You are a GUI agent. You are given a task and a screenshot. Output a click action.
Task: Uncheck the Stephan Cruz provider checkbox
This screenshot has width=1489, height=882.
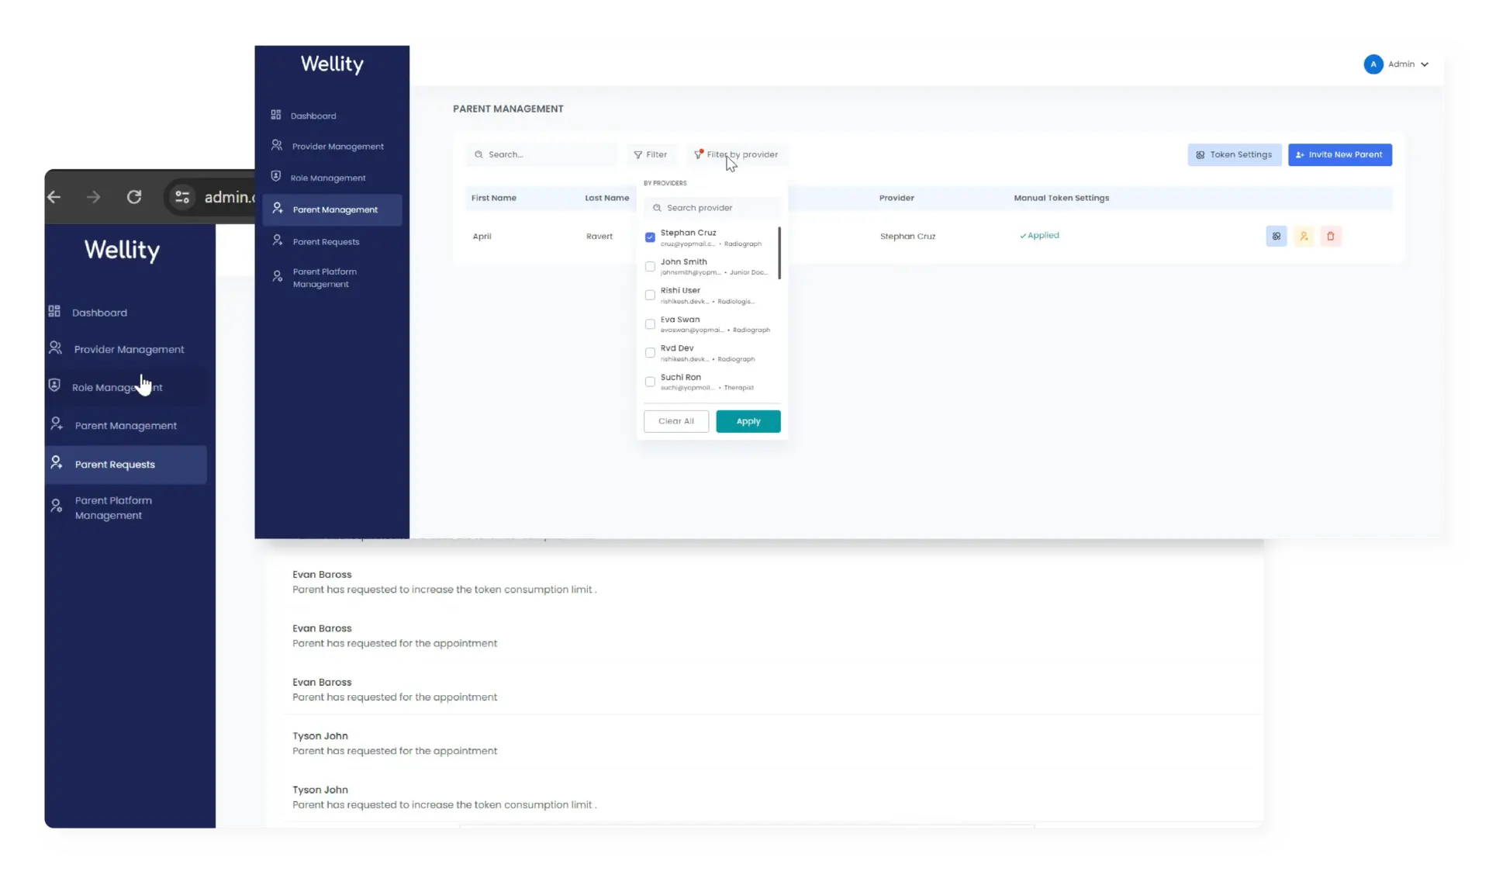click(650, 237)
